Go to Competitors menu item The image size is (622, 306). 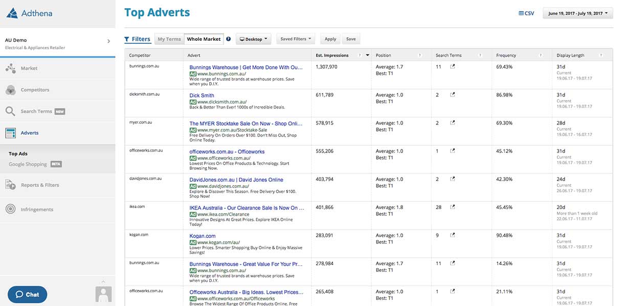click(35, 90)
